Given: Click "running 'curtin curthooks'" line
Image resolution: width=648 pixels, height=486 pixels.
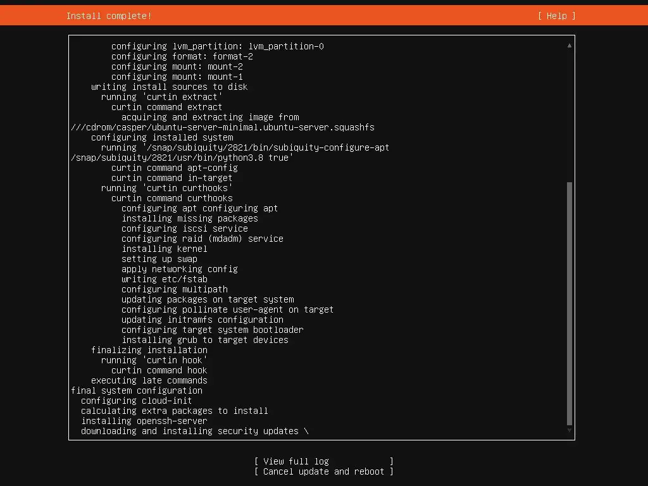Looking at the screenshot, I should tap(166, 188).
